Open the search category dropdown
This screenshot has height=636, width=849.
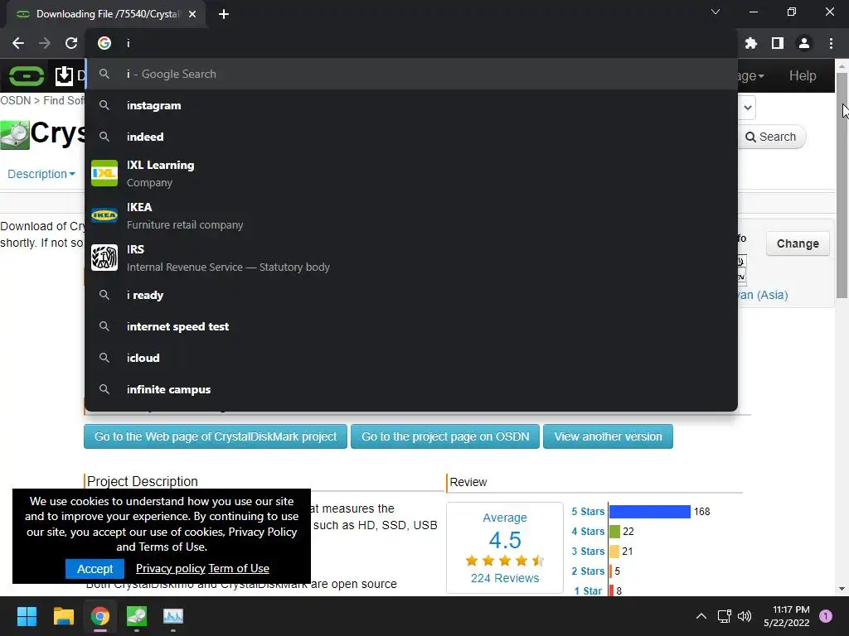tap(747, 107)
